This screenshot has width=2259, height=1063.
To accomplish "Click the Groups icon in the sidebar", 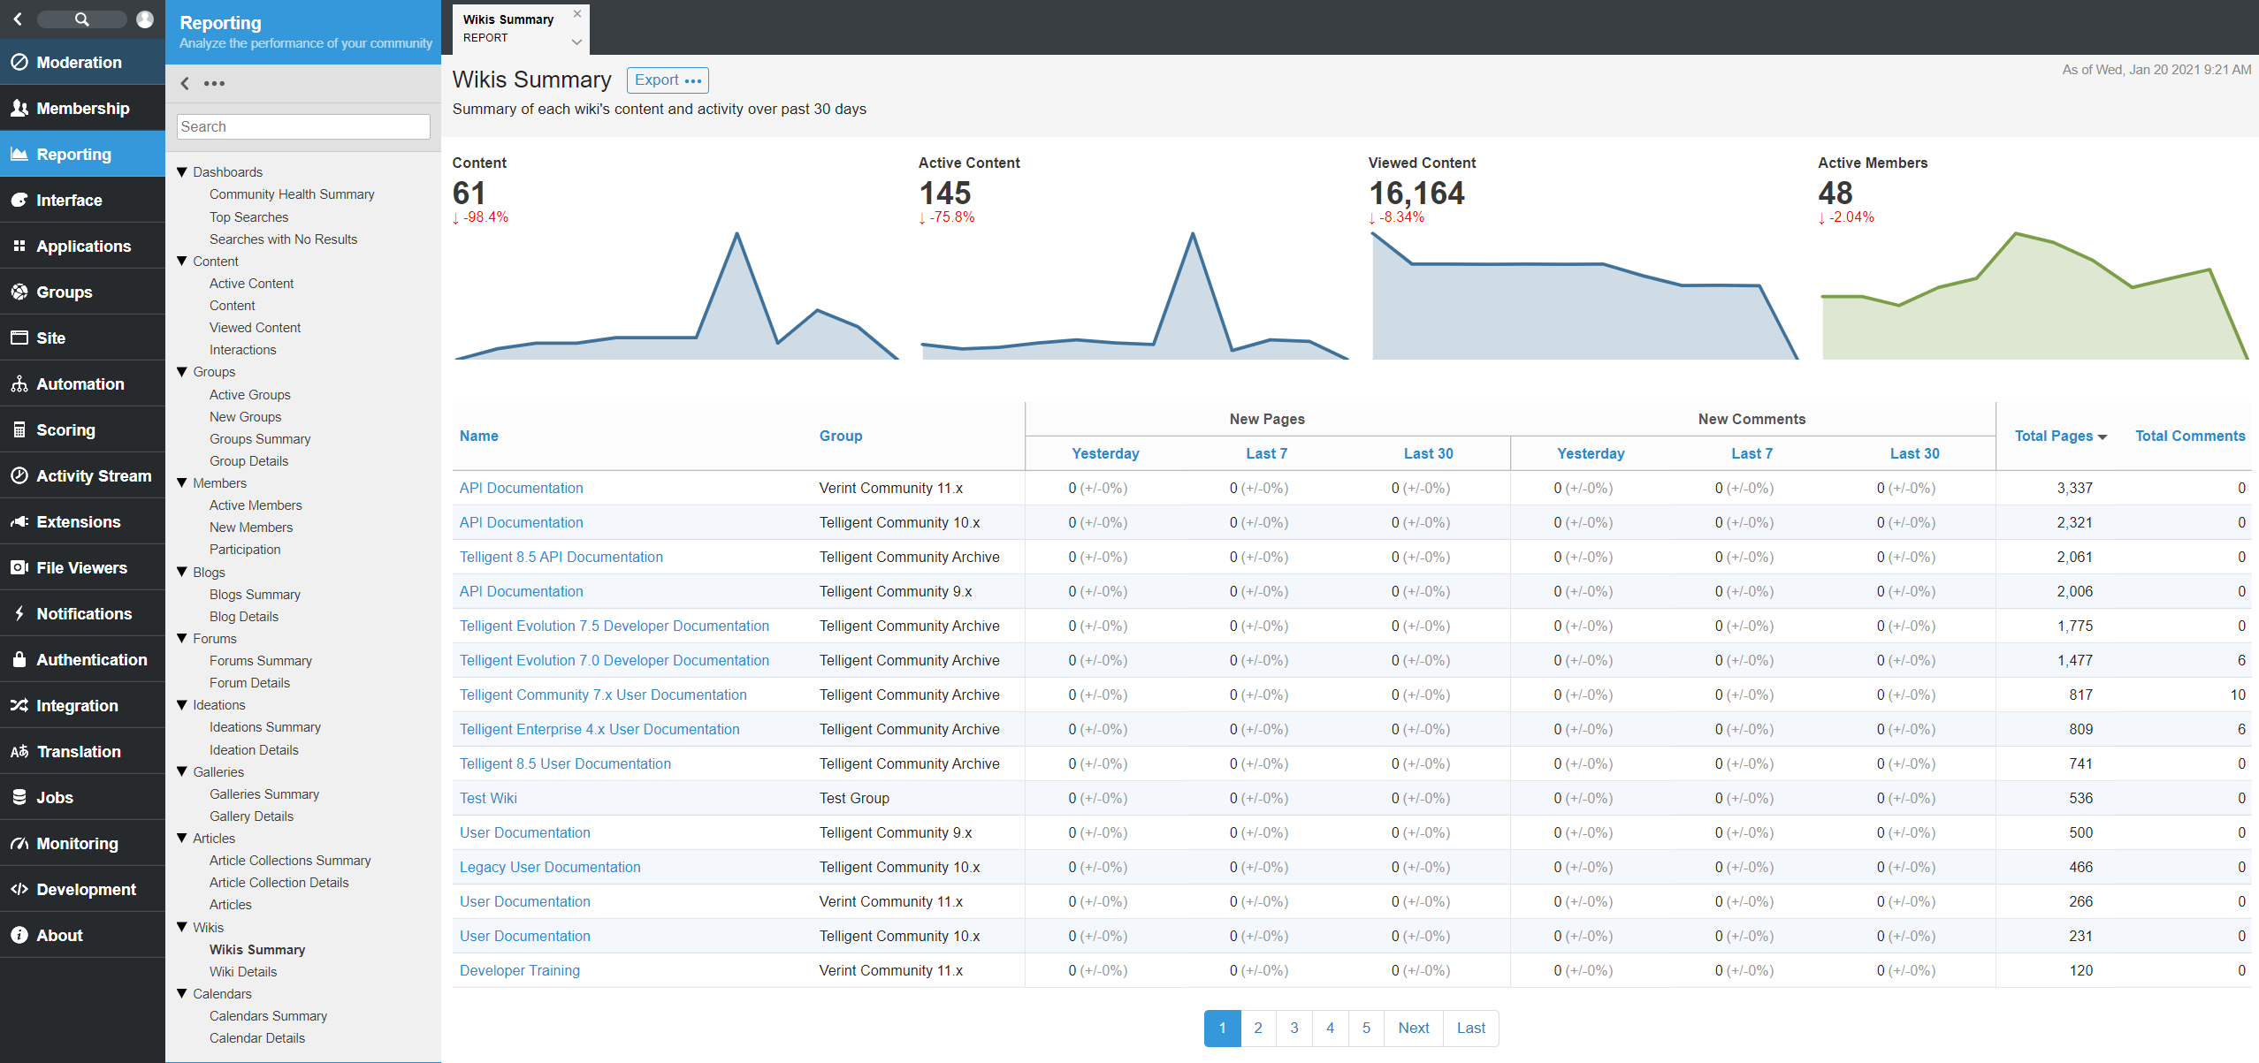I will [19, 292].
